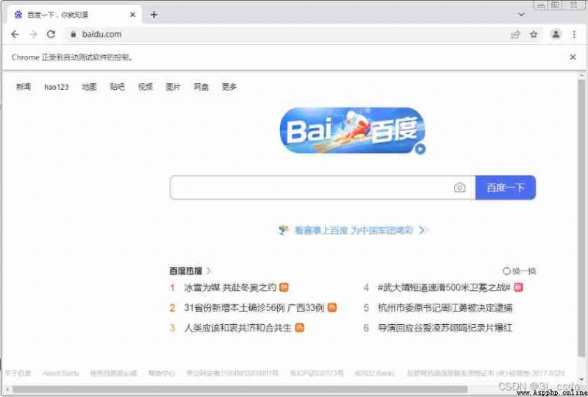Click the Baidu paw tab favicon
Image resolution: width=588 pixels, height=397 pixels.
point(18,15)
